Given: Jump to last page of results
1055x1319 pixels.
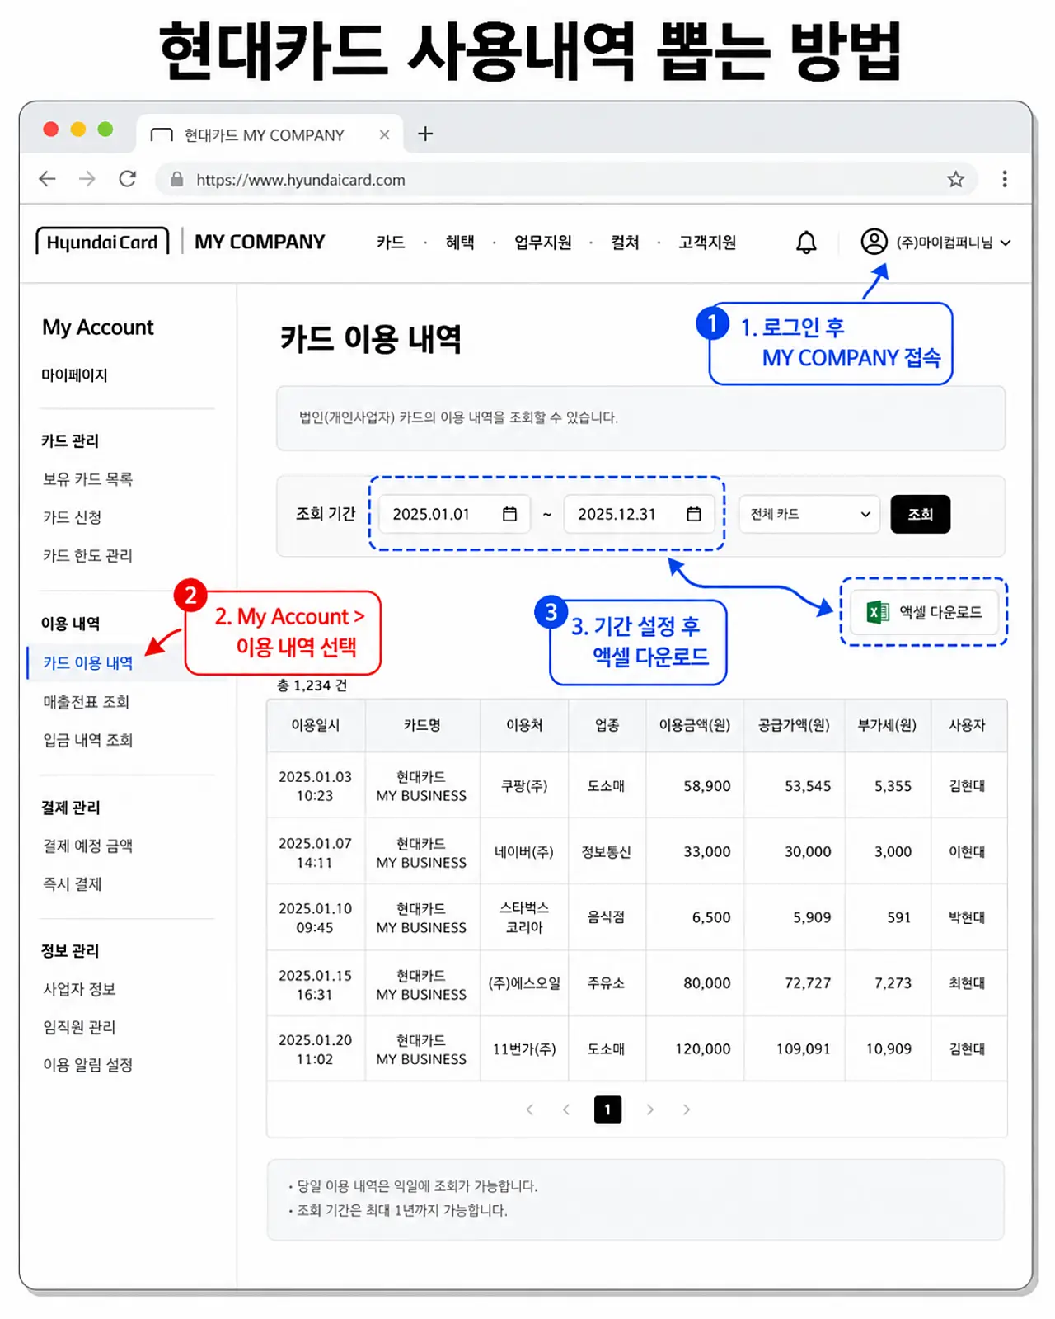Looking at the screenshot, I should [x=686, y=1109].
